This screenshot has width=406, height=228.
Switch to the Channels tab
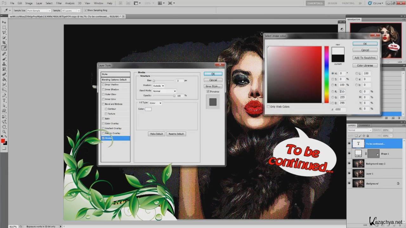click(364, 125)
